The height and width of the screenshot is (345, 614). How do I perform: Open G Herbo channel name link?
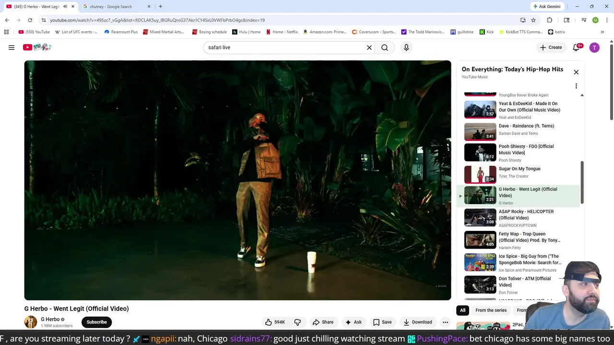[x=50, y=319]
